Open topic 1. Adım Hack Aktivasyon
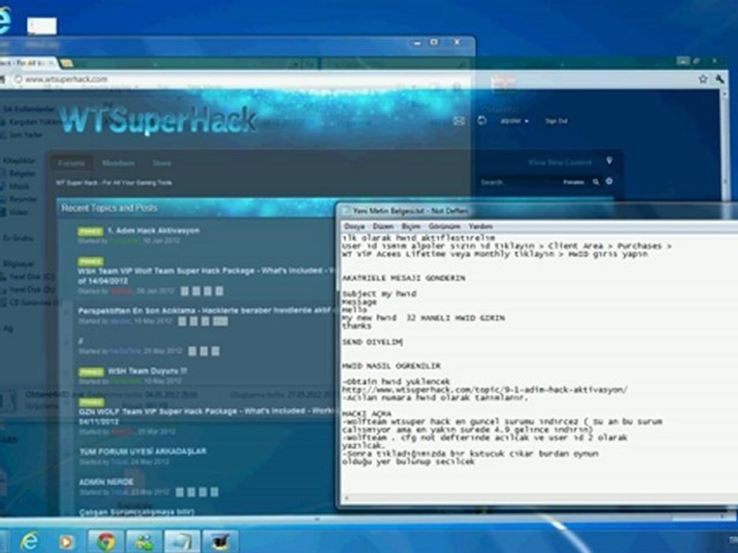 point(154,230)
